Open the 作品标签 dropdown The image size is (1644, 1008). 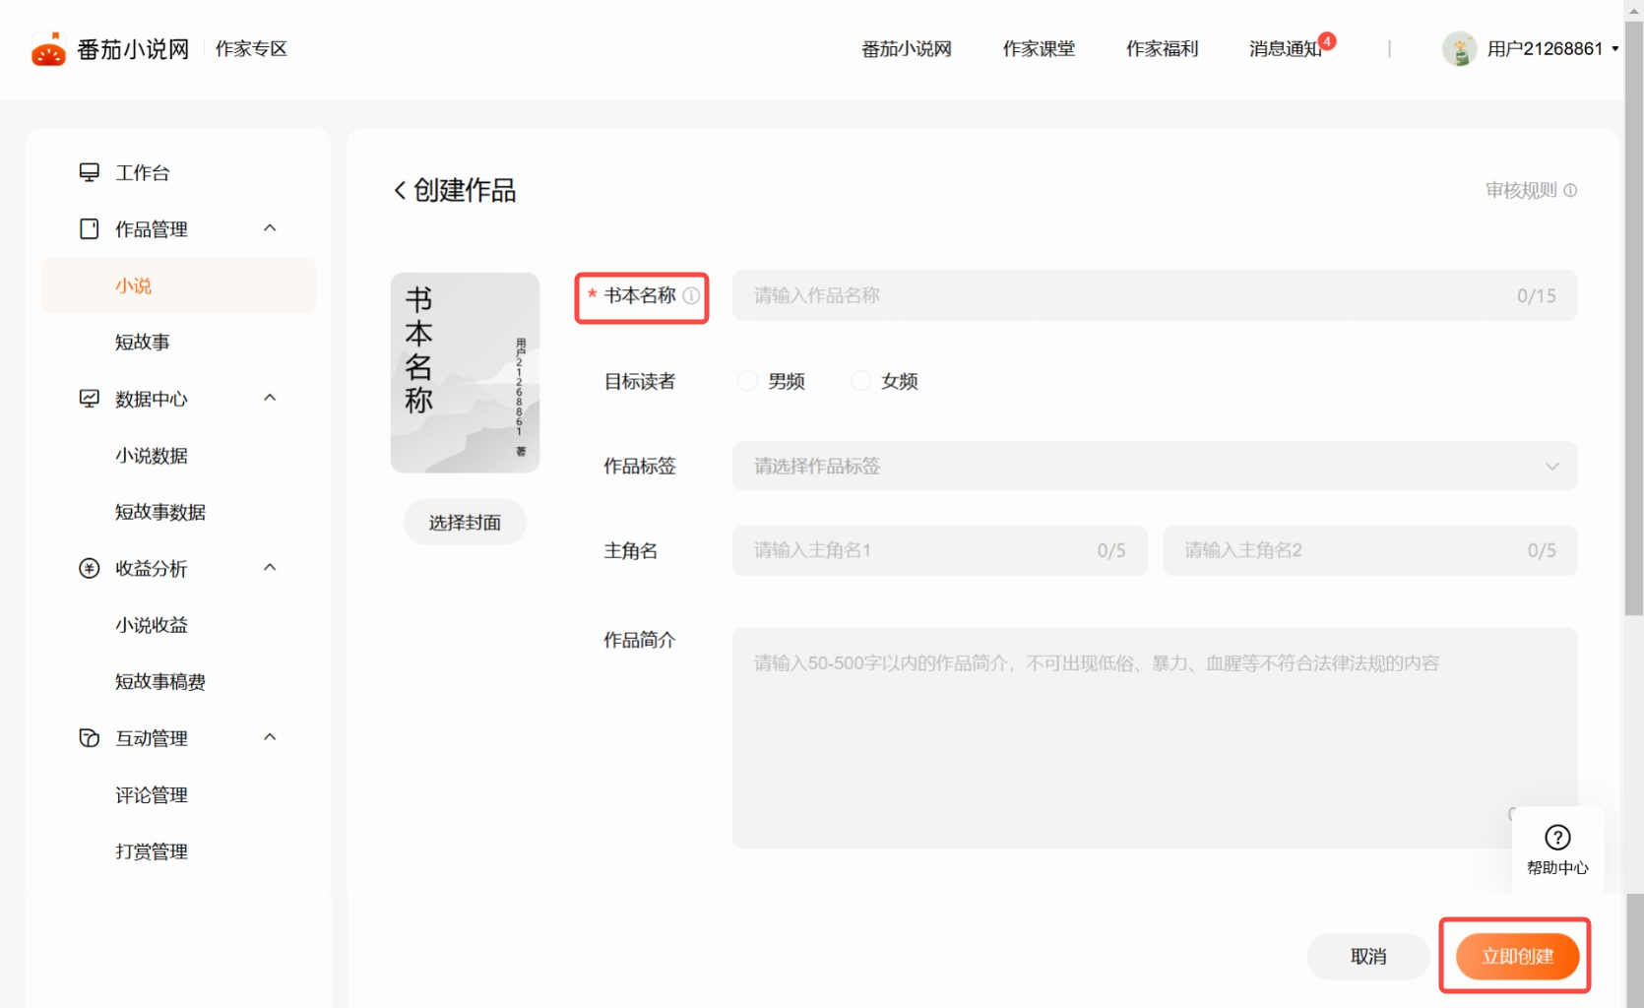(1154, 466)
